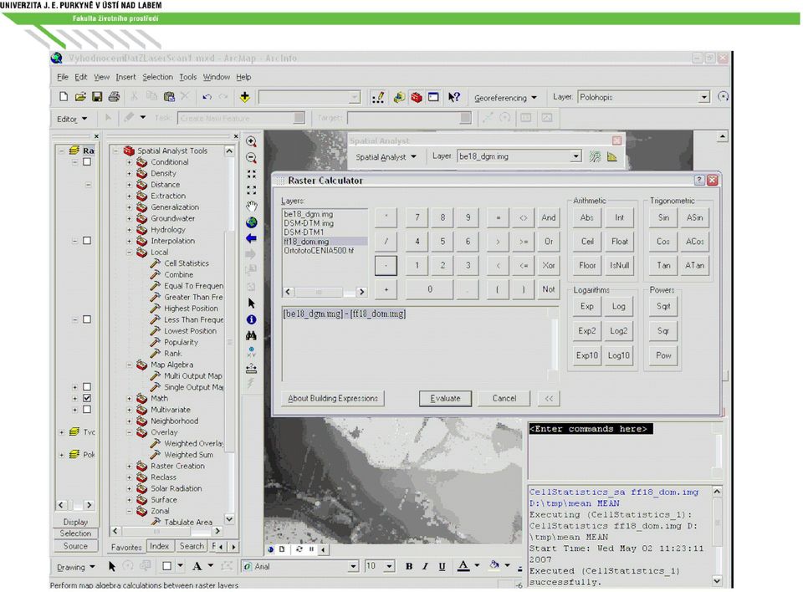Open the Find binoculars tool

252,335
